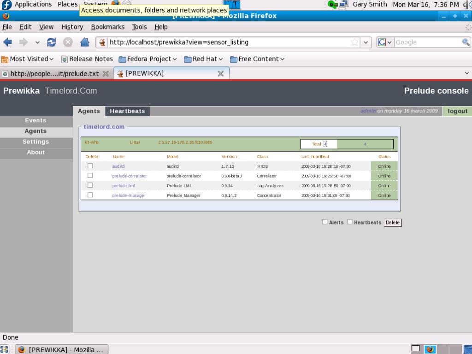Tick the Delete checkbox for prelude-manager
This screenshot has height=354, width=472.
[90, 195]
